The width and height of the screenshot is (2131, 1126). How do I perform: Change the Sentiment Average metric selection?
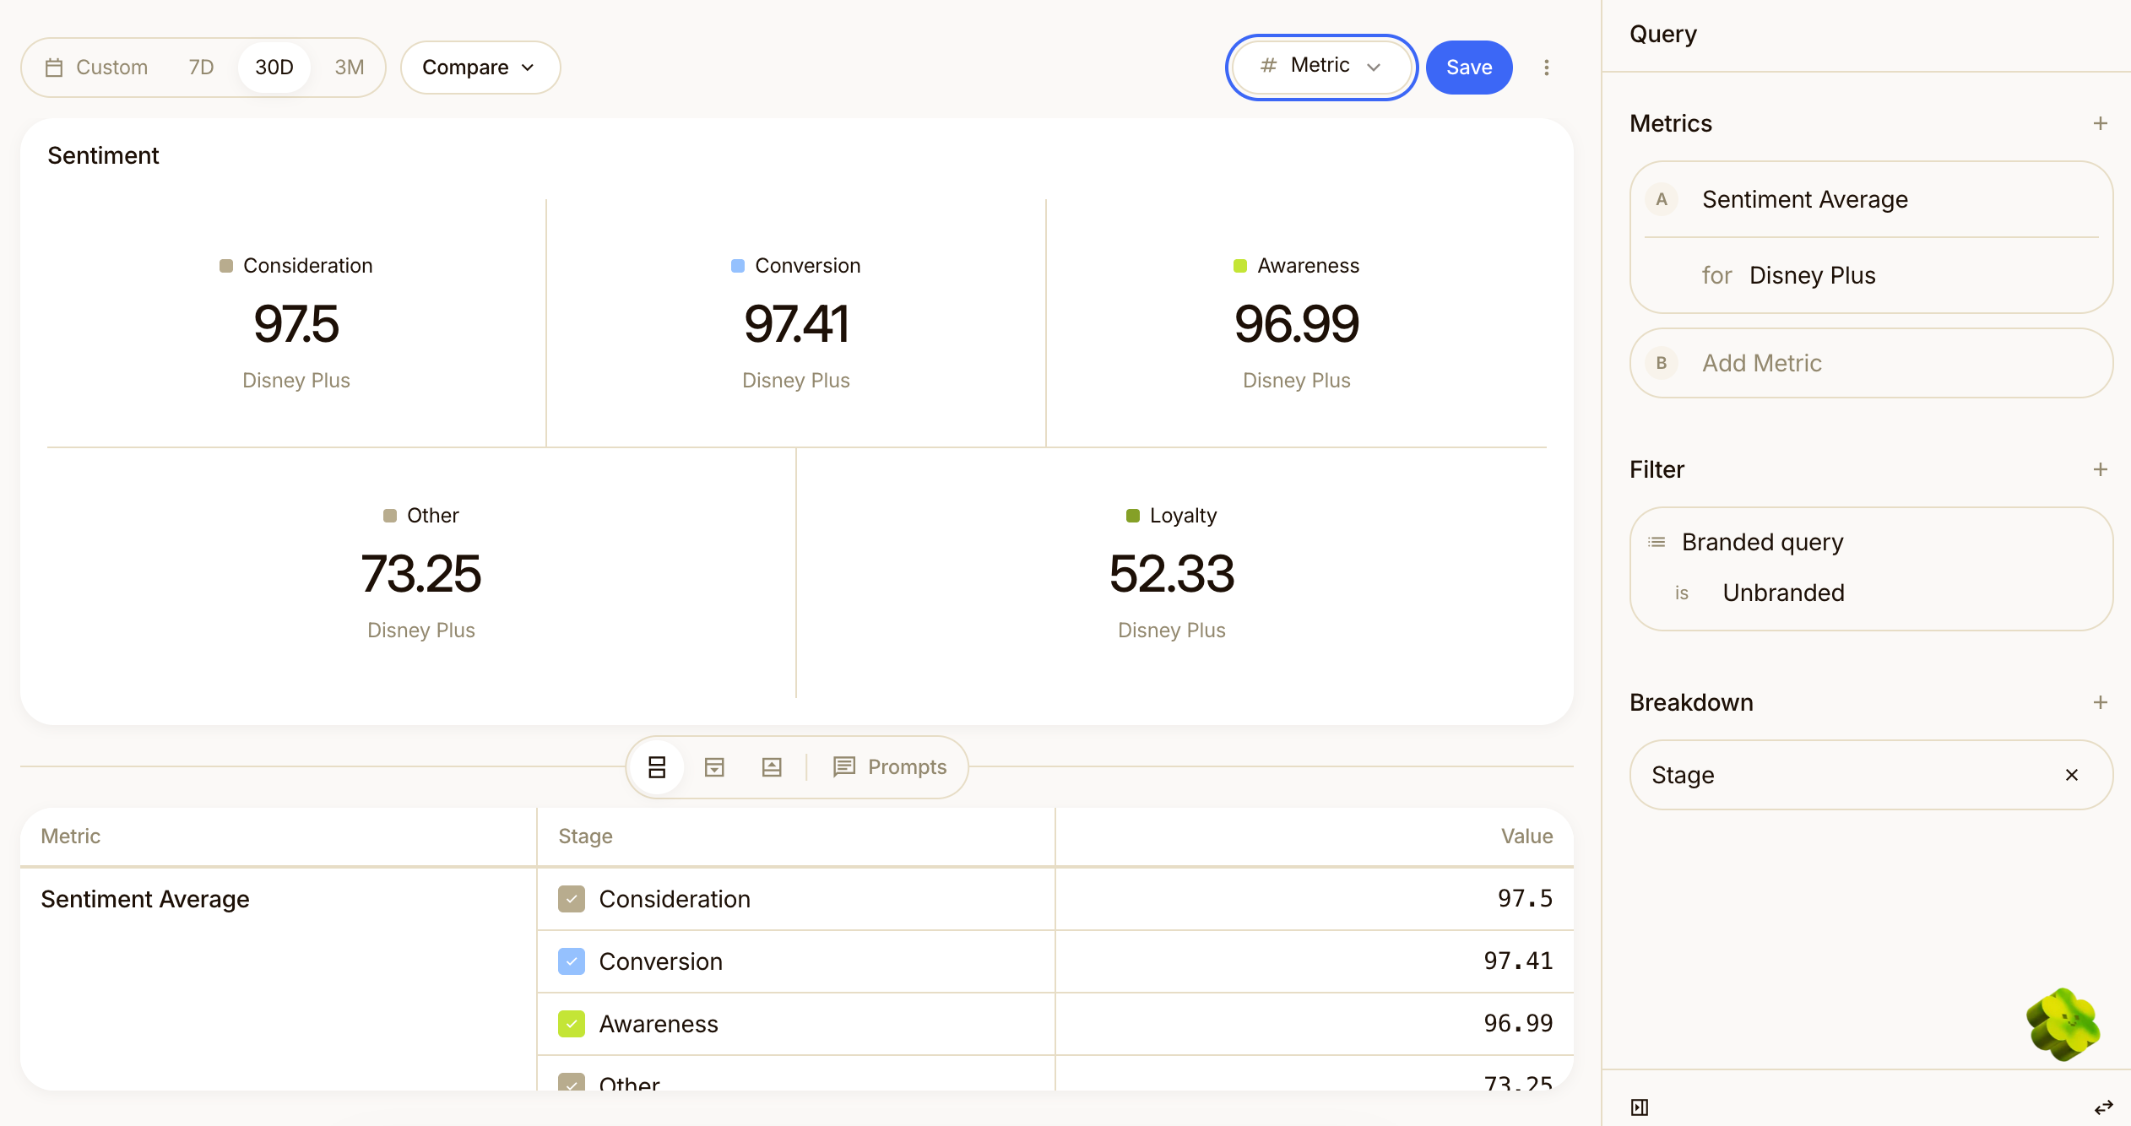coord(1805,199)
